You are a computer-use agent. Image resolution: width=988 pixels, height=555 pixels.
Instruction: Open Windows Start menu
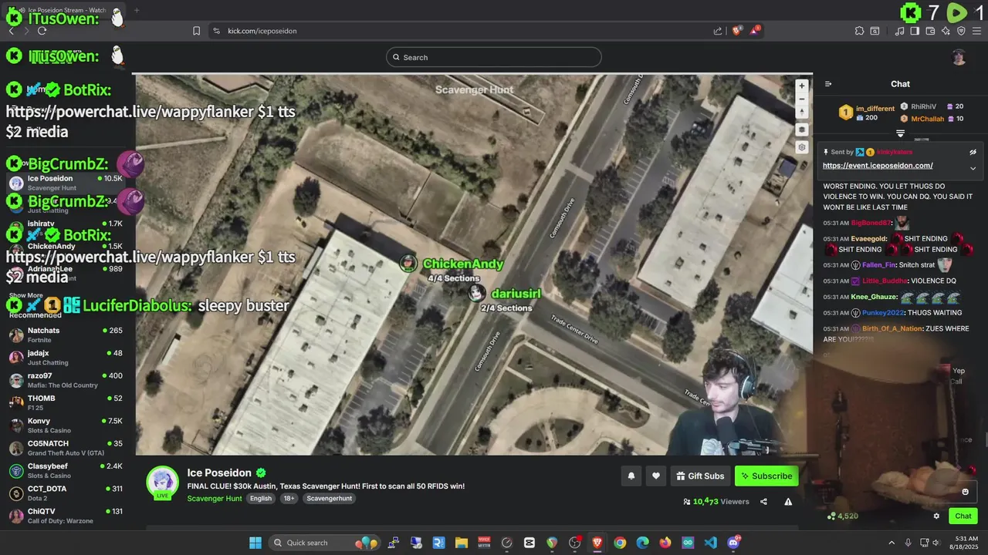pos(255,543)
